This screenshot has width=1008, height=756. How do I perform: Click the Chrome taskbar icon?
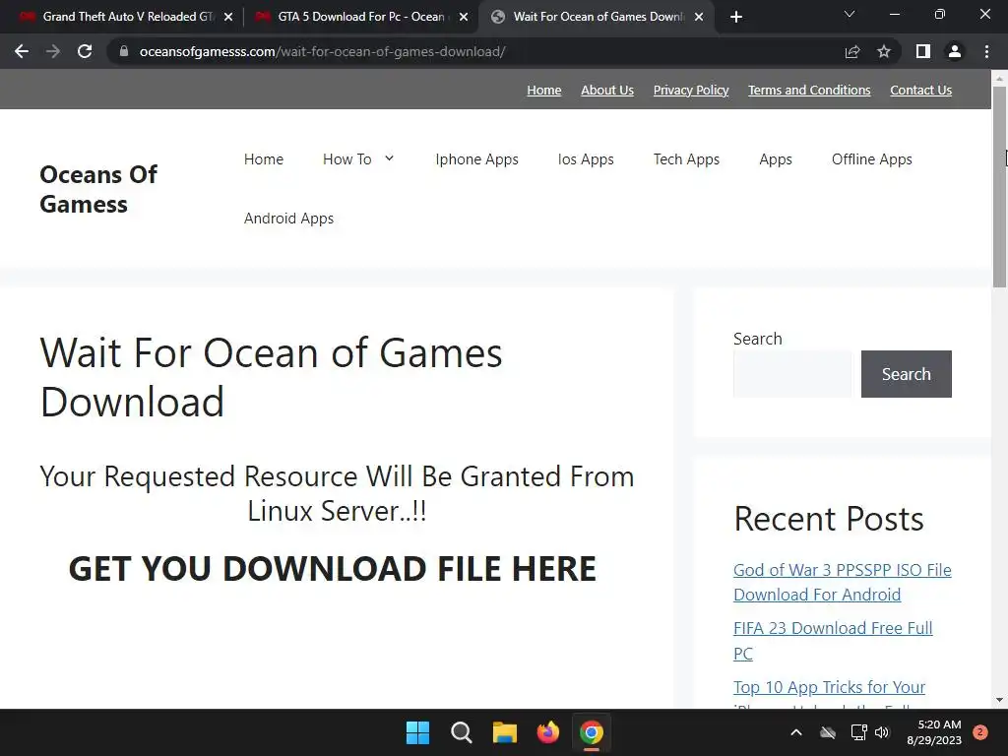592,732
